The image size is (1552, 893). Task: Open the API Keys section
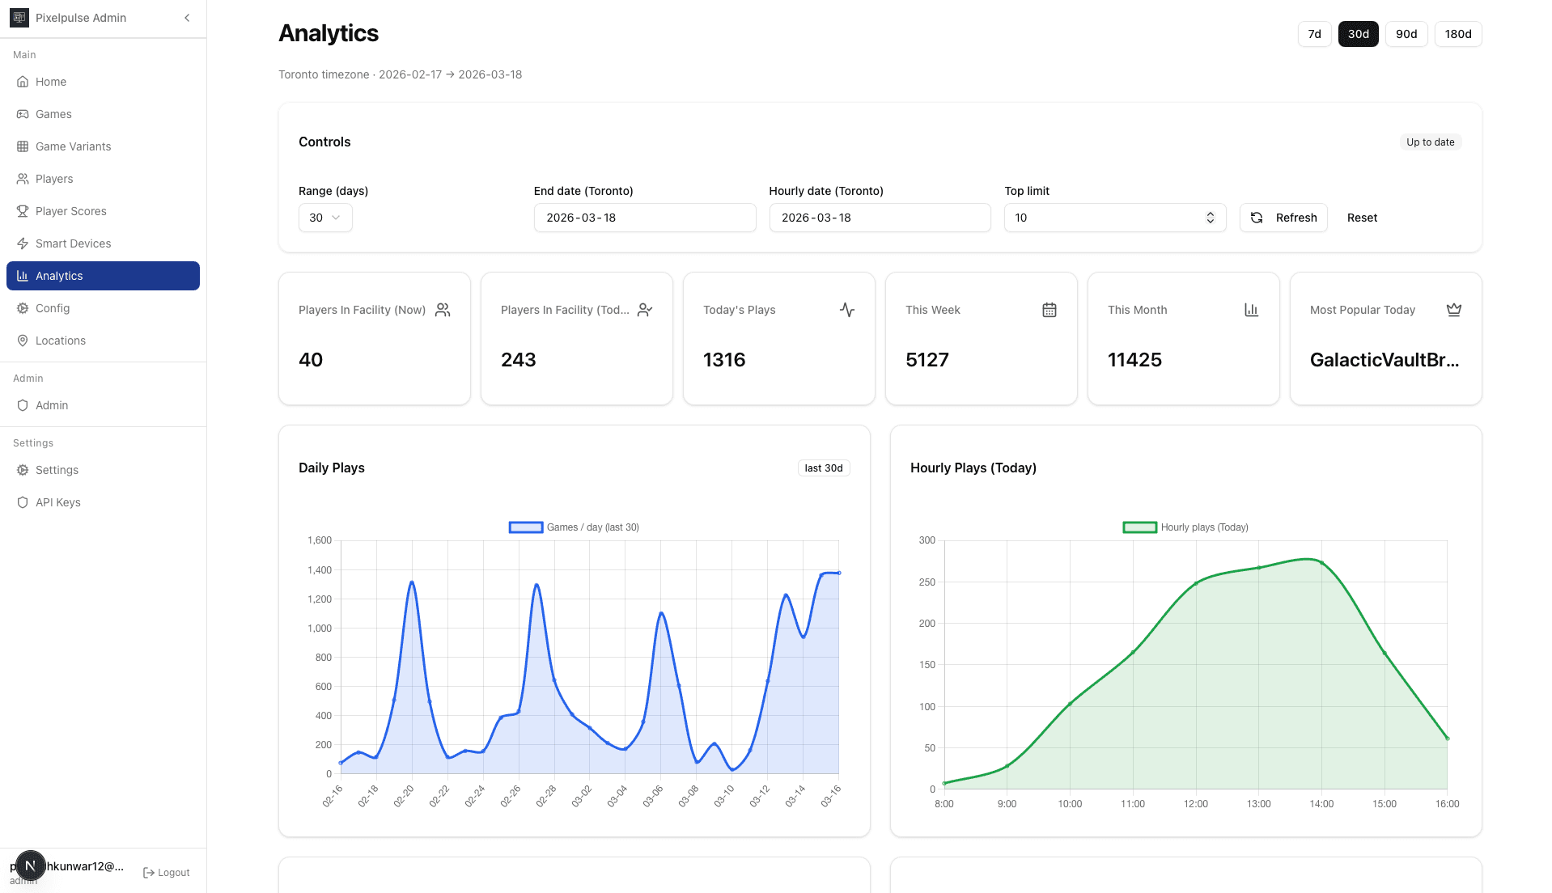click(57, 502)
